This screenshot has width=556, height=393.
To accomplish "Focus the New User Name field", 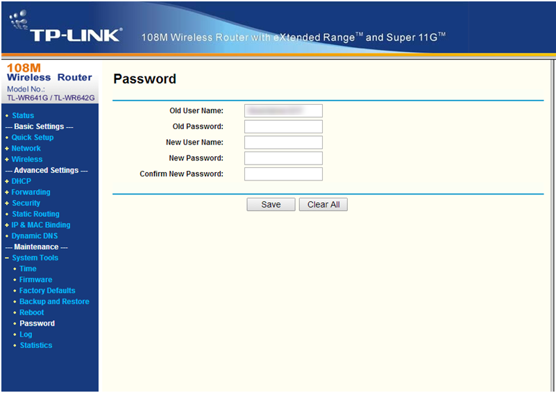I will point(283,142).
